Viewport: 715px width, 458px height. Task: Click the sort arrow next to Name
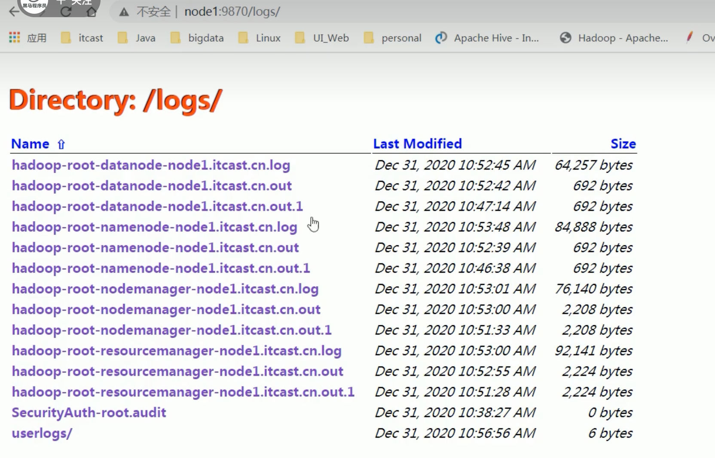61,144
